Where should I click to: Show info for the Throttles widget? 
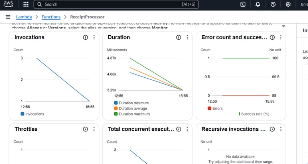85,129
